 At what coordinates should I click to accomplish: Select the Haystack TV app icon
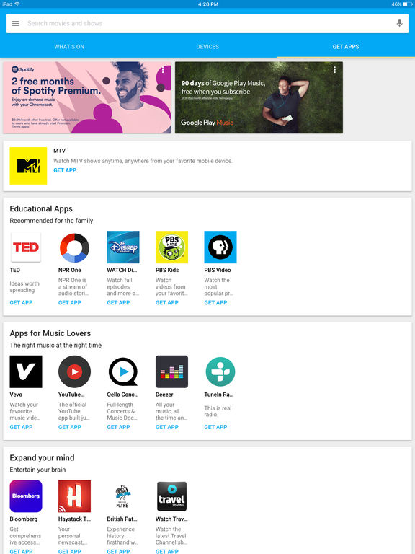[74, 496]
